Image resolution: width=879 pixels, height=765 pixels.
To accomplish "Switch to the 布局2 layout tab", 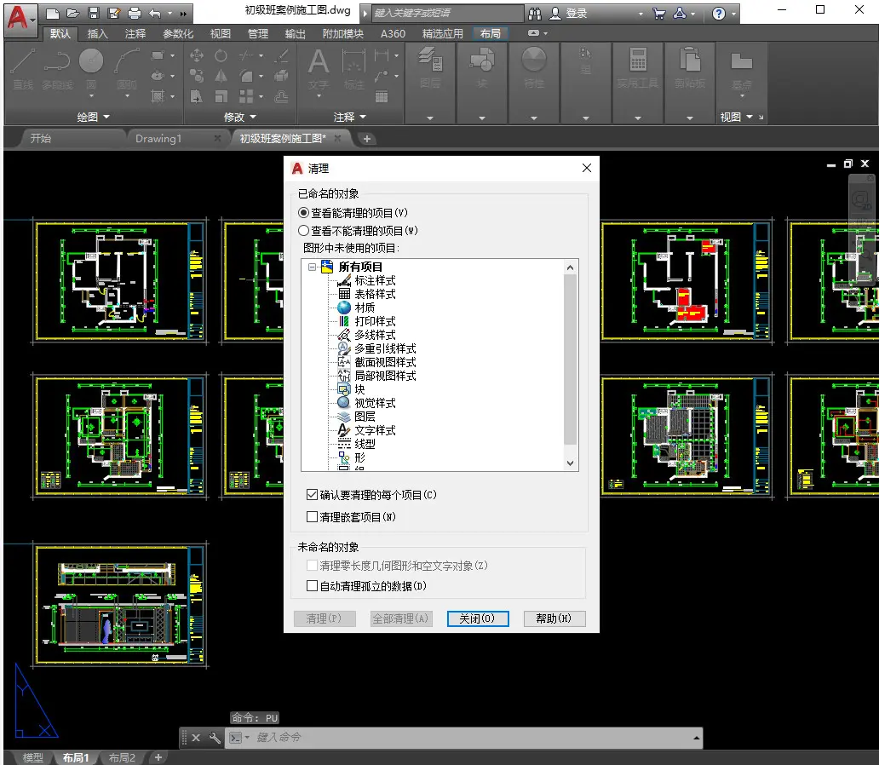I will click(122, 757).
